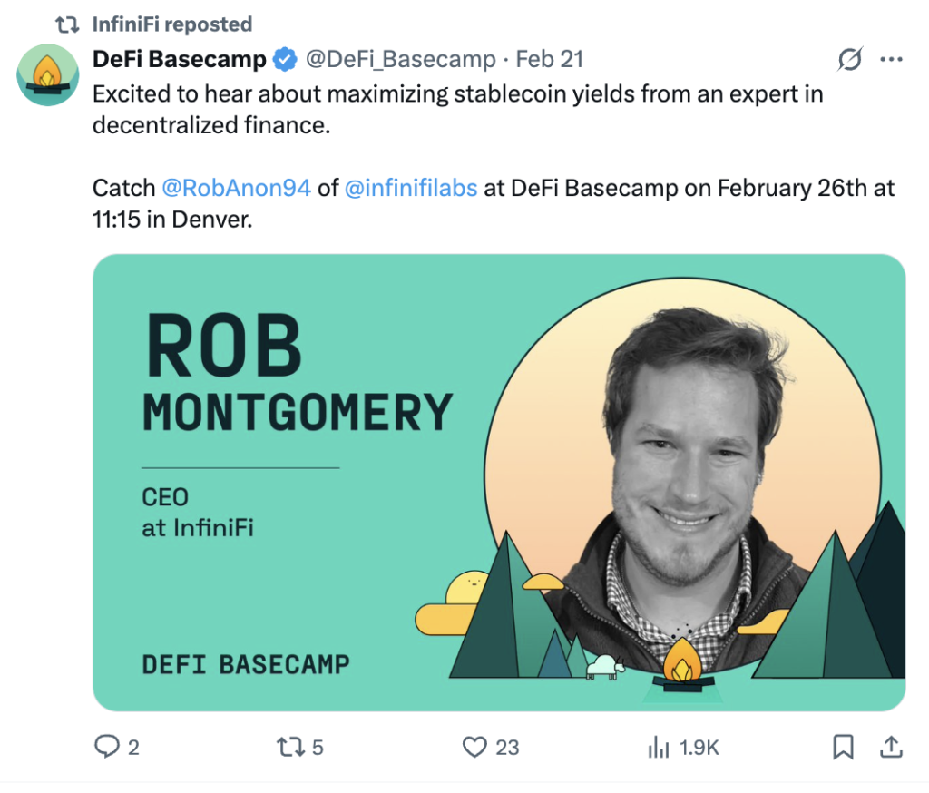Viewport: 929px width, 793px height.
Task: Click the tweet text about stablecoin yields
Action: [457, 110]
